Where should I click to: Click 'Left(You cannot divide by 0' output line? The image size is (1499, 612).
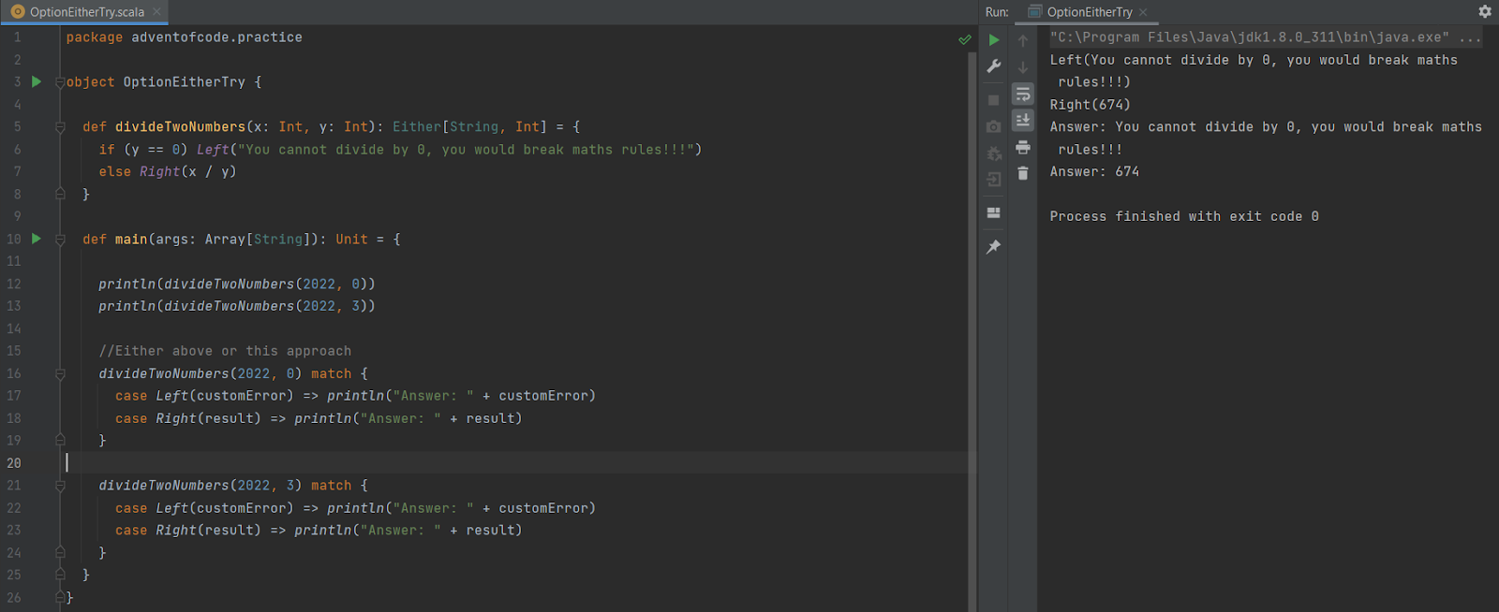[1254, 60]
